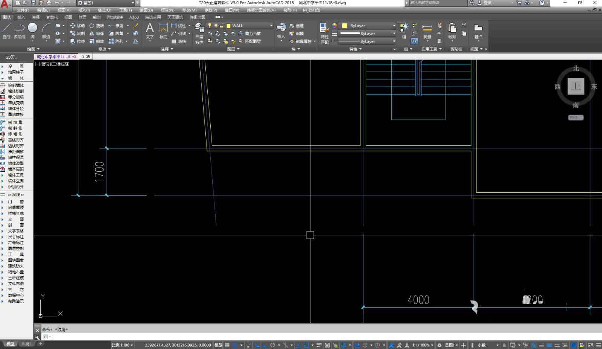Image resolution: width=602 pixels, height=349 pixels.
Task: Select the 圆弧 (Arc) tool
Action: tap(46, 30)
